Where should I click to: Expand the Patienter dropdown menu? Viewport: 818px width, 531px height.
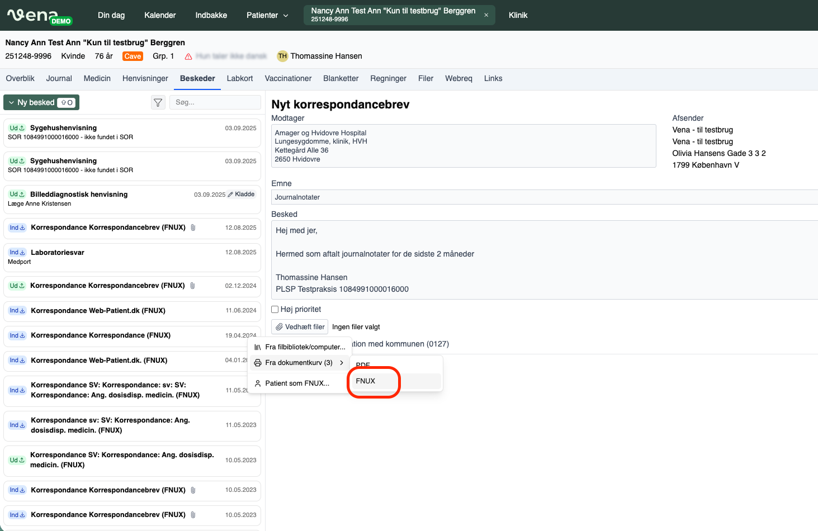267,15
